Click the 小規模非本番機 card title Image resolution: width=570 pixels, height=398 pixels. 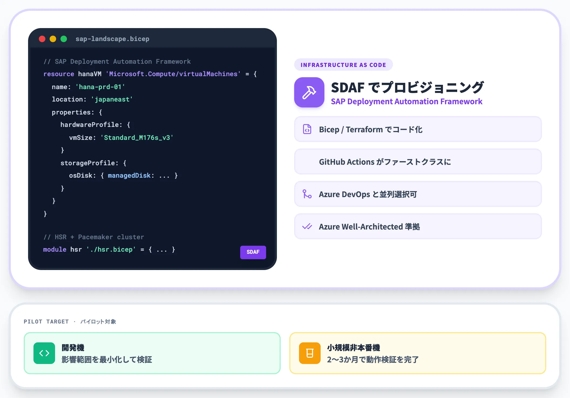point(354,348)
